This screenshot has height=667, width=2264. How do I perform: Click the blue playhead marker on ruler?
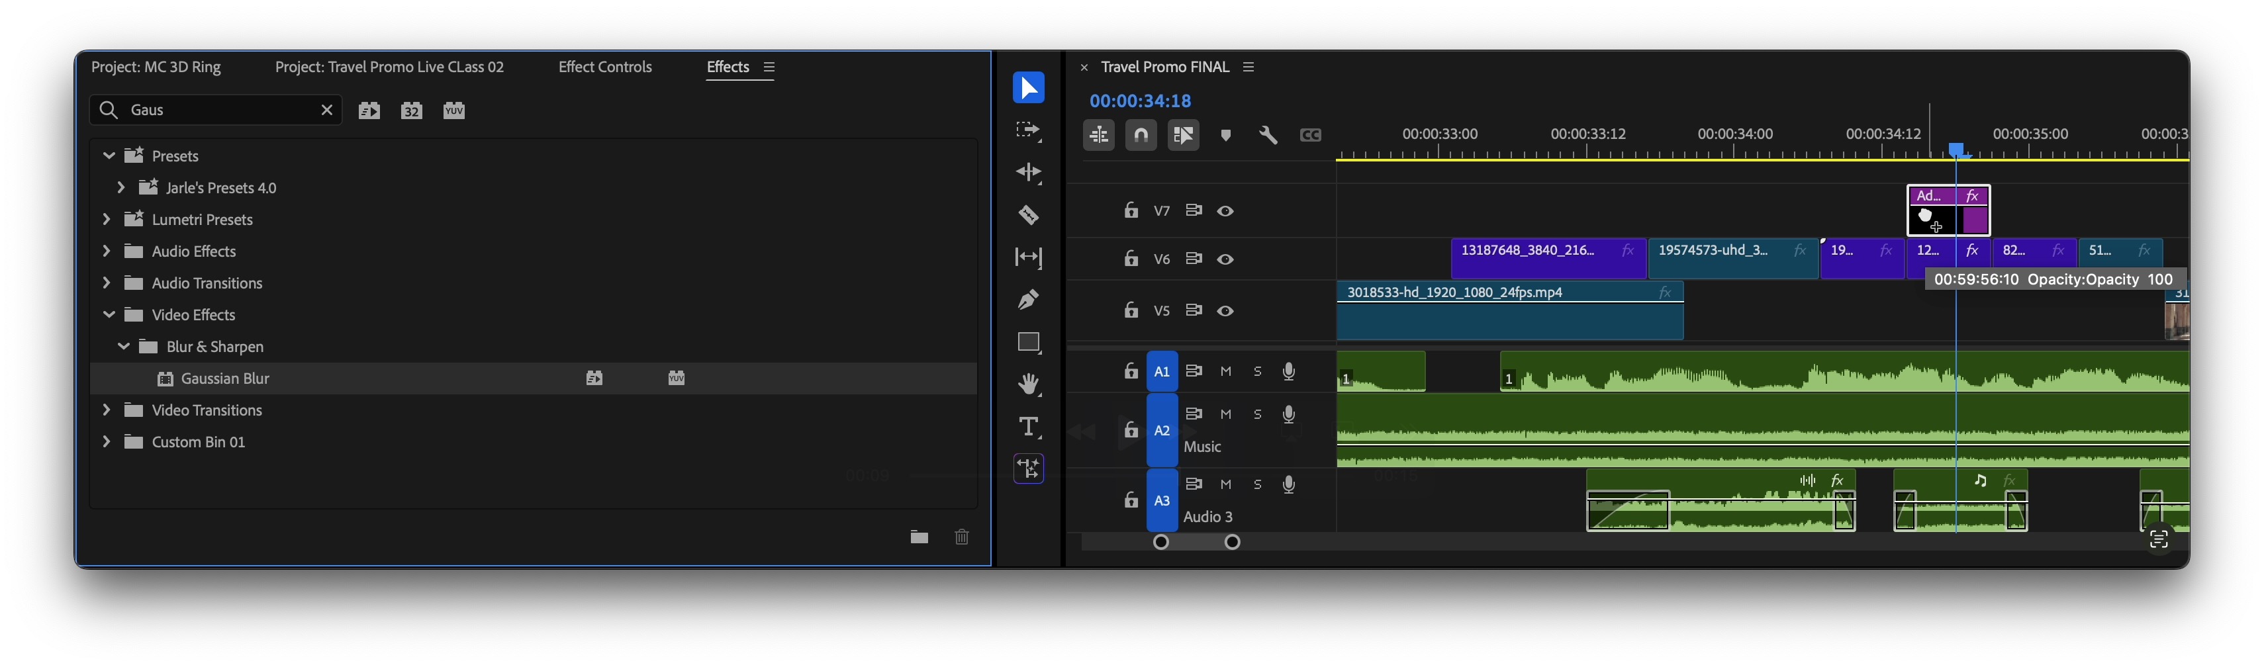[1956, 150]
